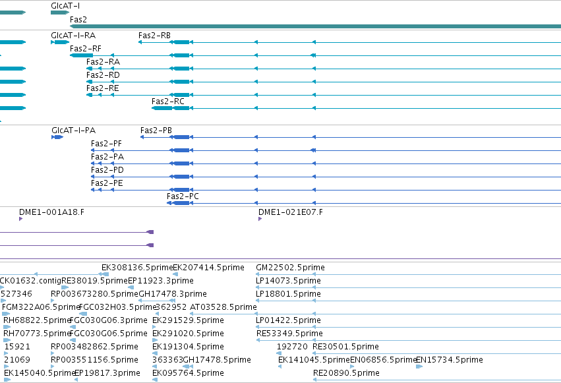Select the 21069 feature label
The image size is (561, 383).
pos(17,360)
